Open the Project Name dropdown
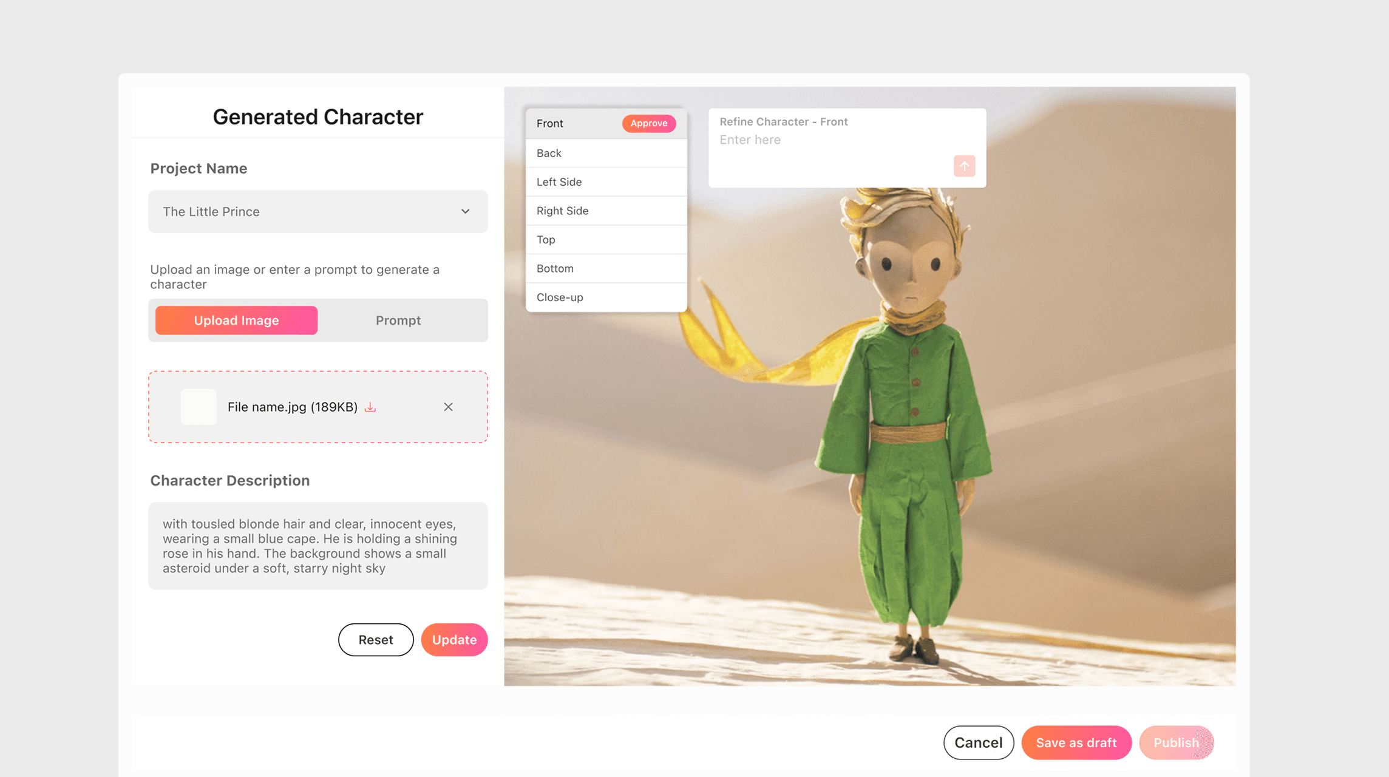Viewport: 1389px width, 777px height. [x=465, y=211]
